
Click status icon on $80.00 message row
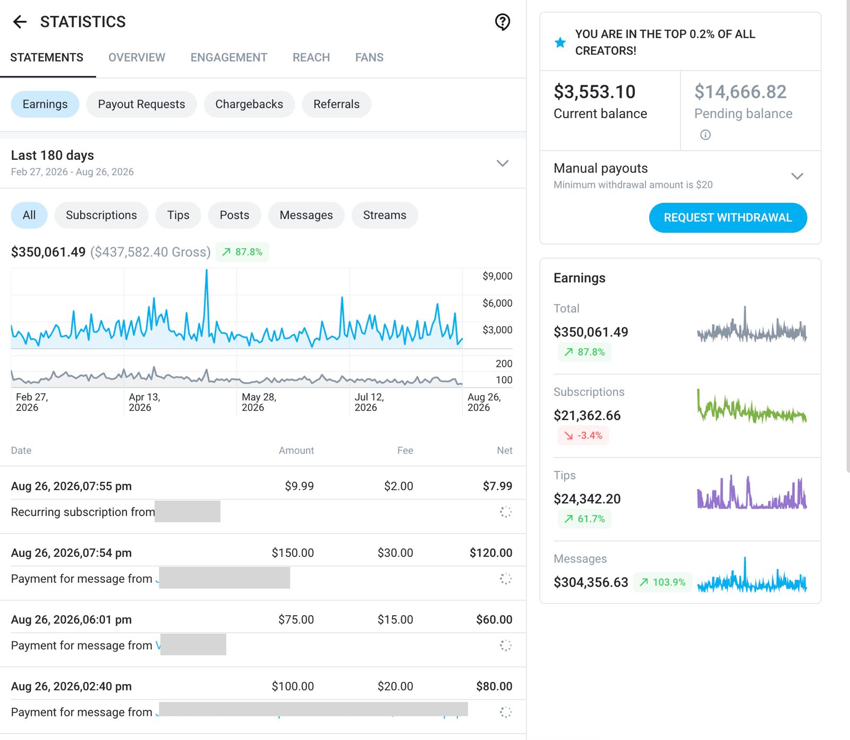(506, 712)
